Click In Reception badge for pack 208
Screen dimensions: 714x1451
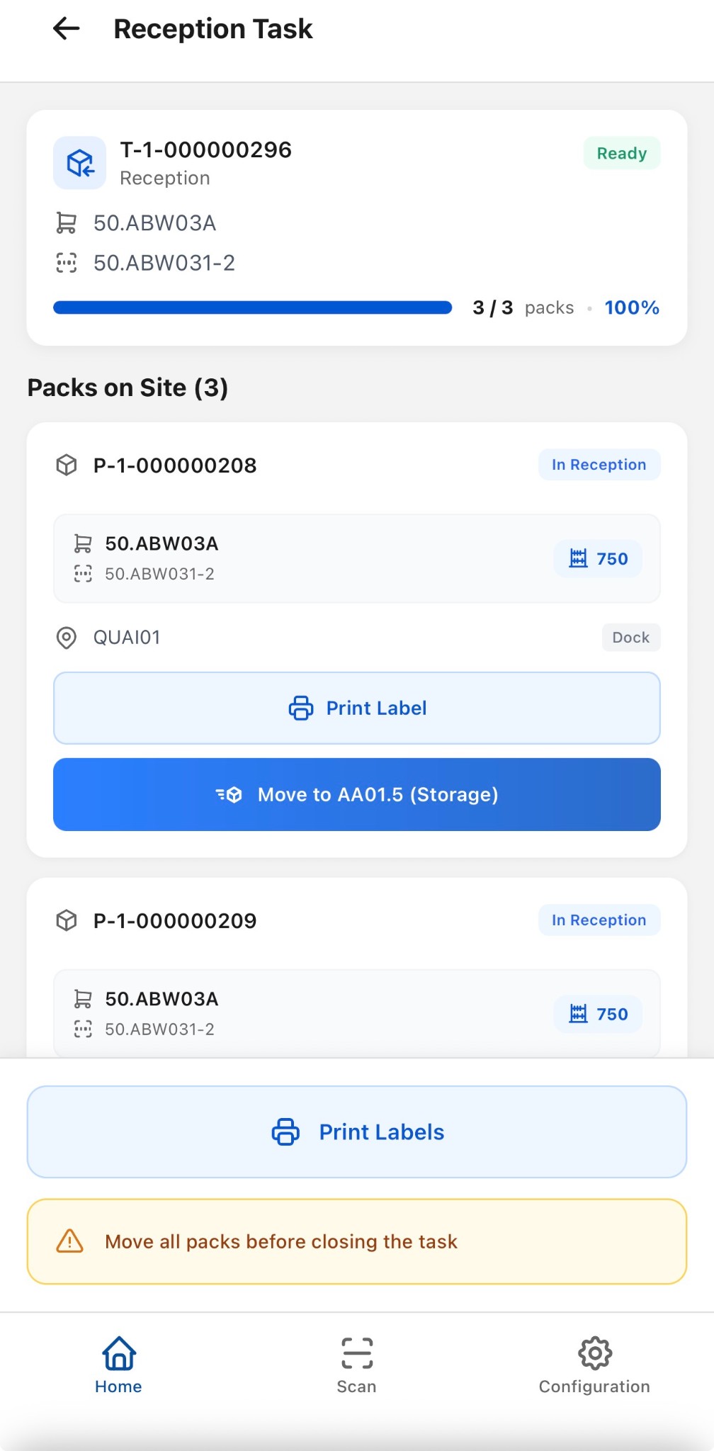point(599,465)
